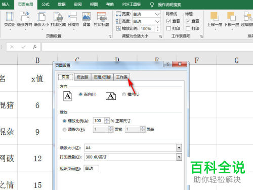
Task: Select the 纵向 portrait radio button
Action: 80,94
